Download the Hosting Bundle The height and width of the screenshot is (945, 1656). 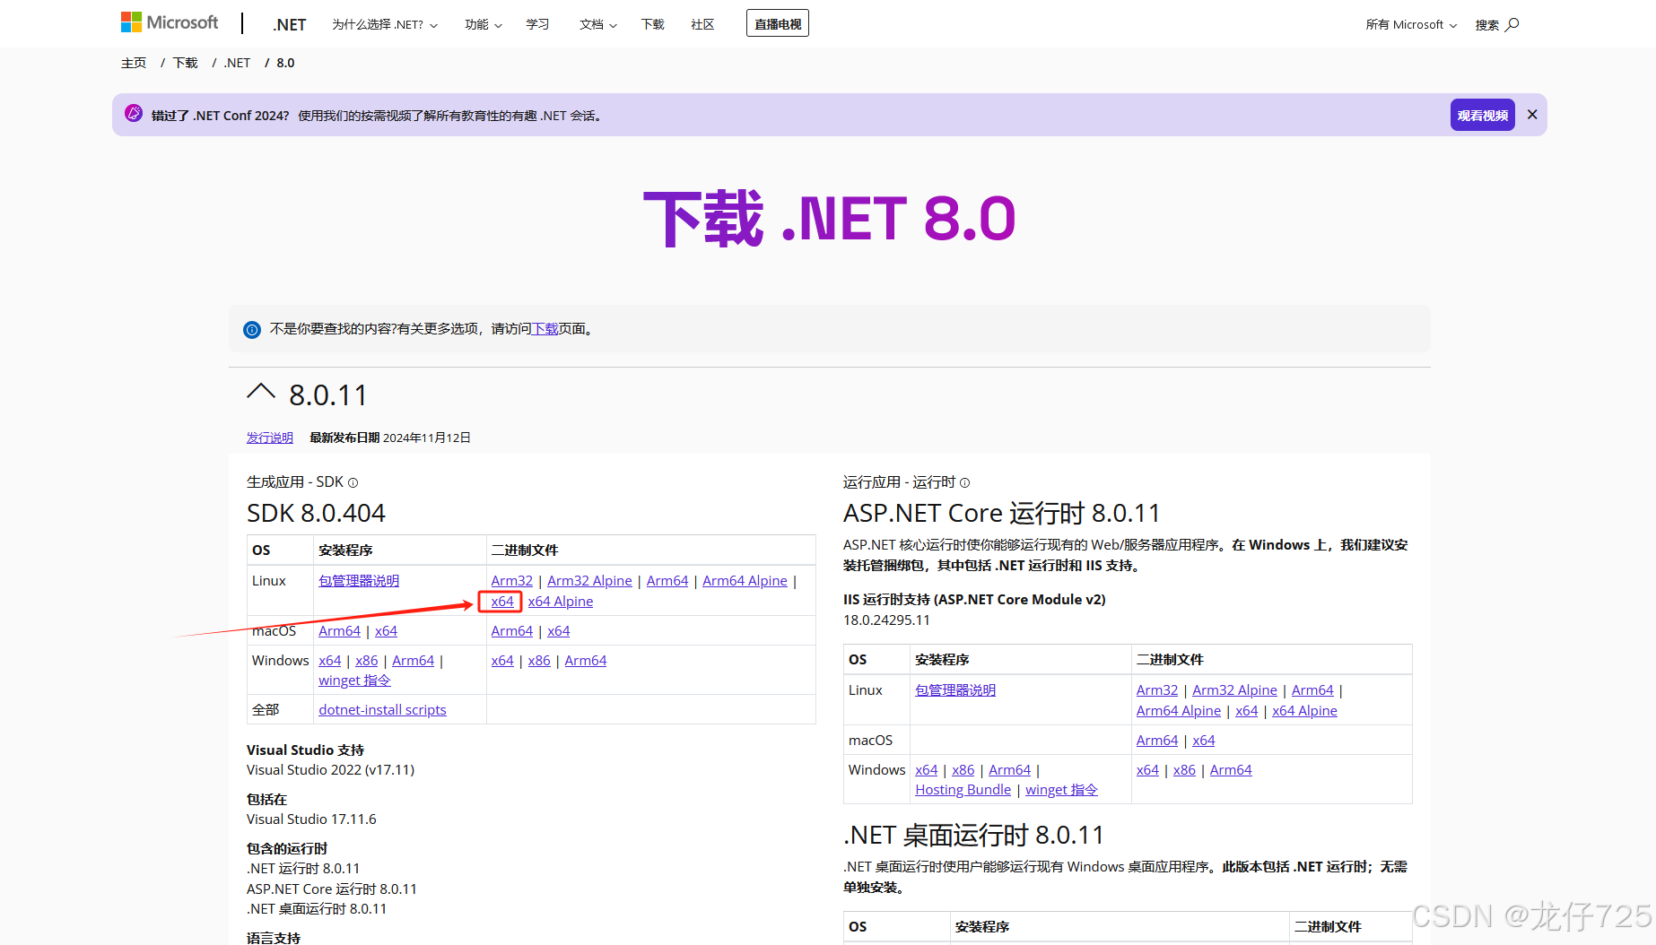(x=963, y=790)
